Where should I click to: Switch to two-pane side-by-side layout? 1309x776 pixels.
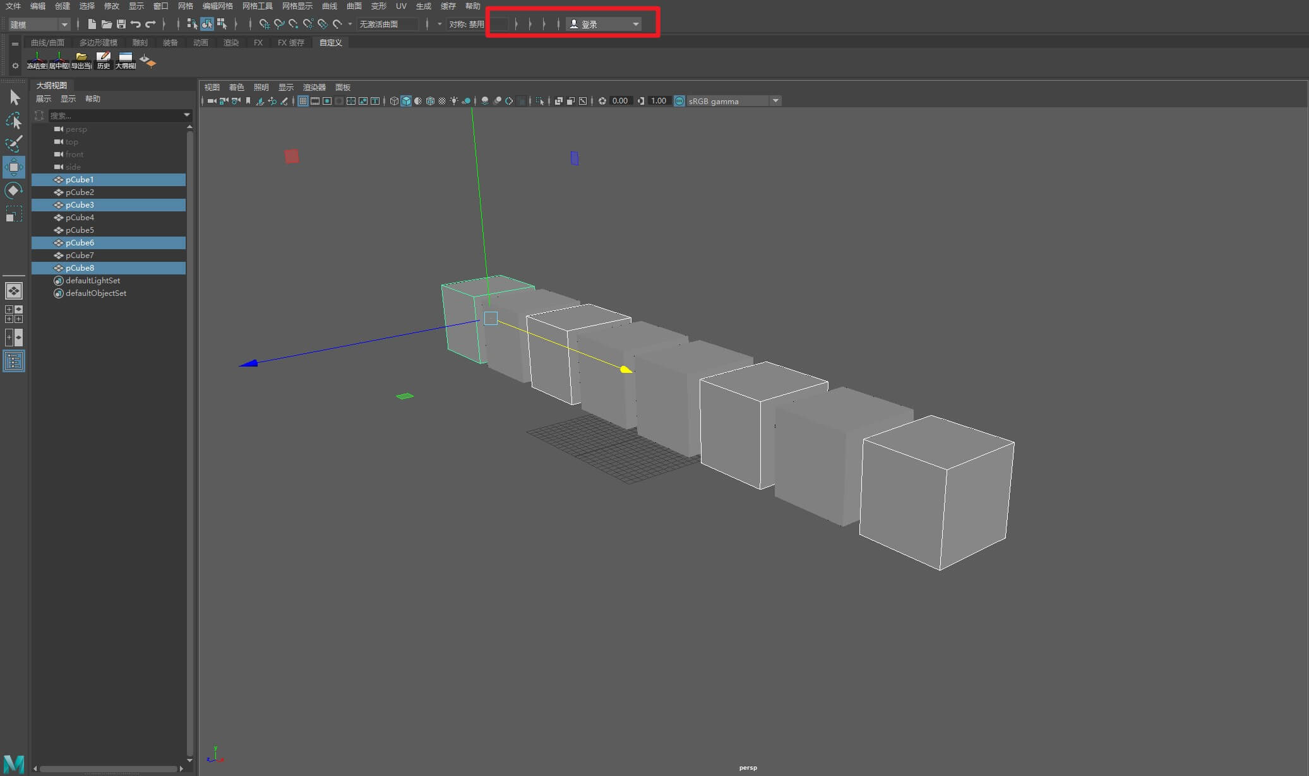click(14, 338)
